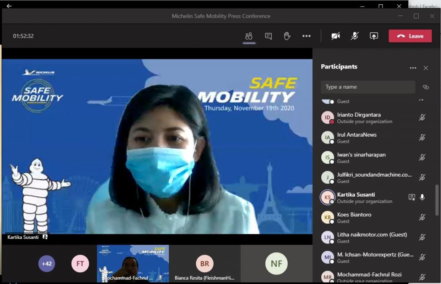Open More actions menu in meeting toolbar
Viewport: 441px width, 284px height.
[x=306, y=36]
